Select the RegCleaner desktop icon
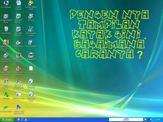This screenshot has height=122, width=163. (x=18, y=43)
